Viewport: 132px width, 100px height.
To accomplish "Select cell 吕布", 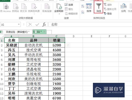I will click(x=11, y=69).
